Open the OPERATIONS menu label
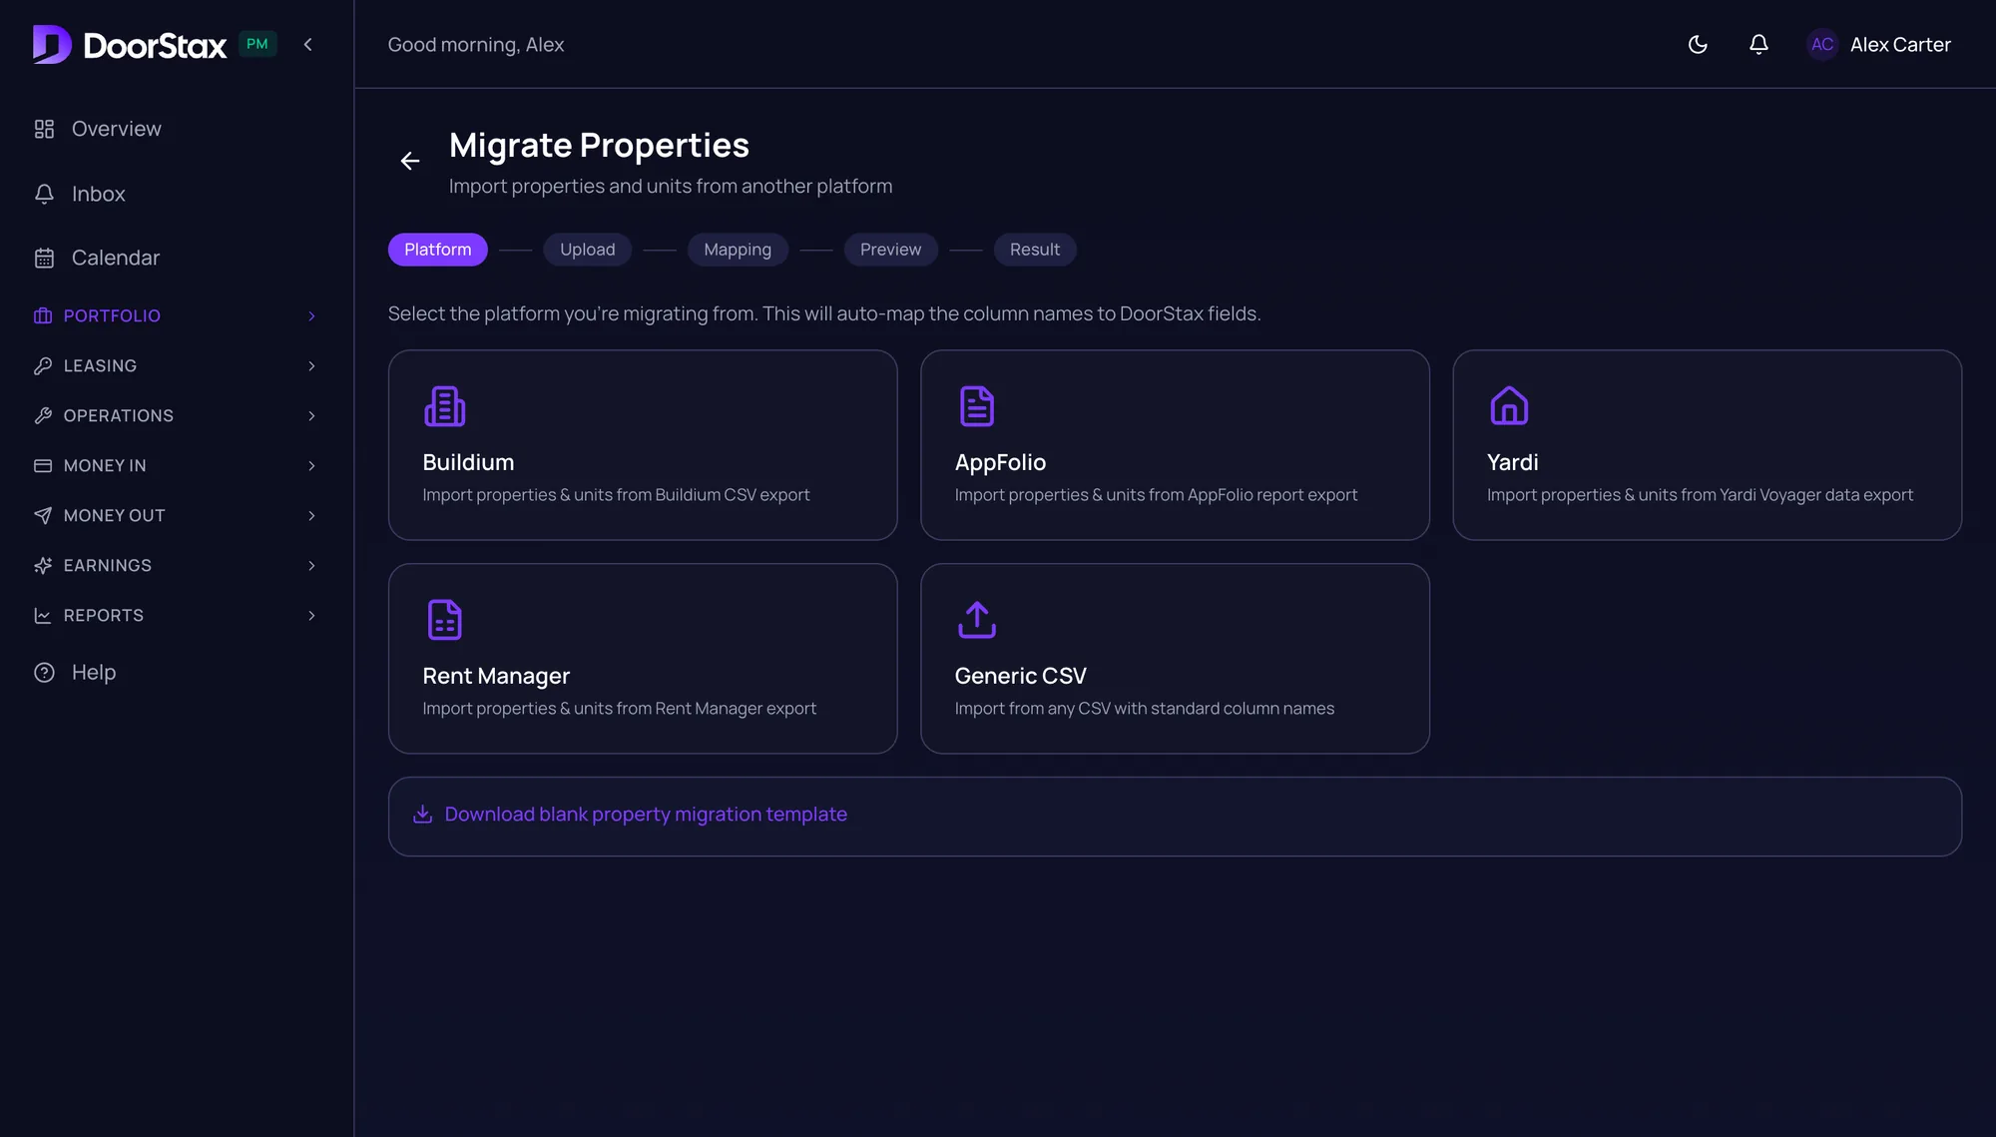The image size is (1996, 1137). 119,415
